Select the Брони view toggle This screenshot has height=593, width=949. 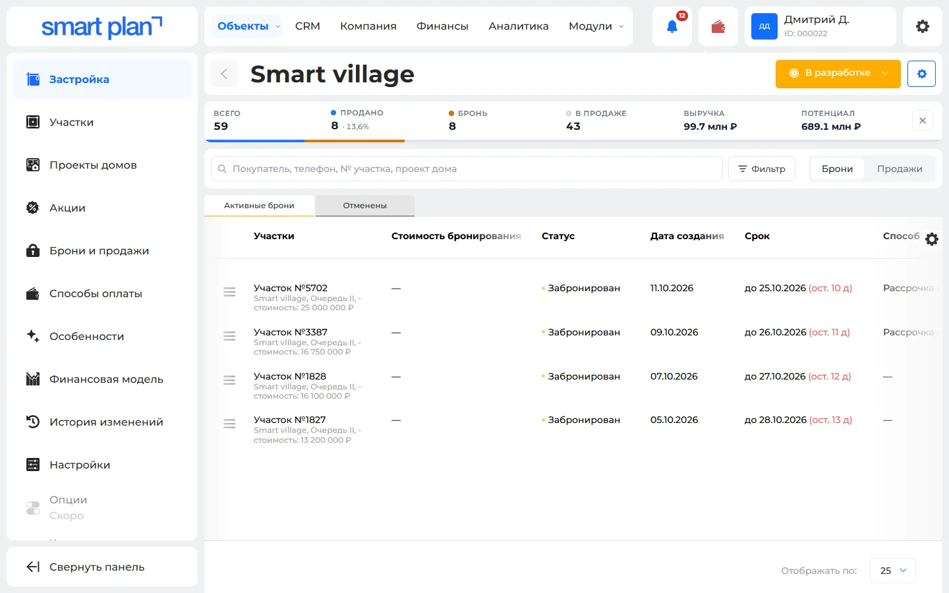tap(837, 169)
